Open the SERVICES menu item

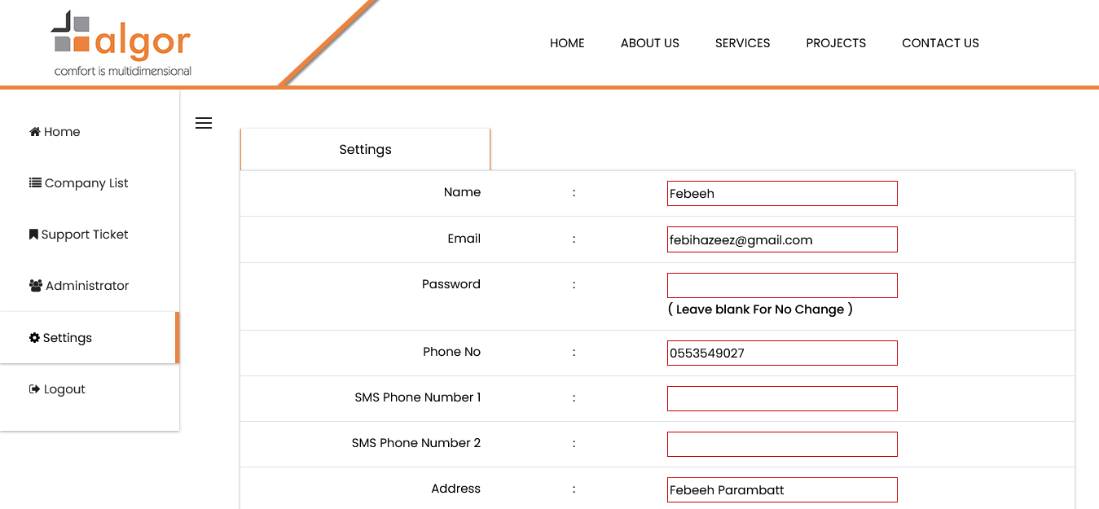(x=742, y=43)
